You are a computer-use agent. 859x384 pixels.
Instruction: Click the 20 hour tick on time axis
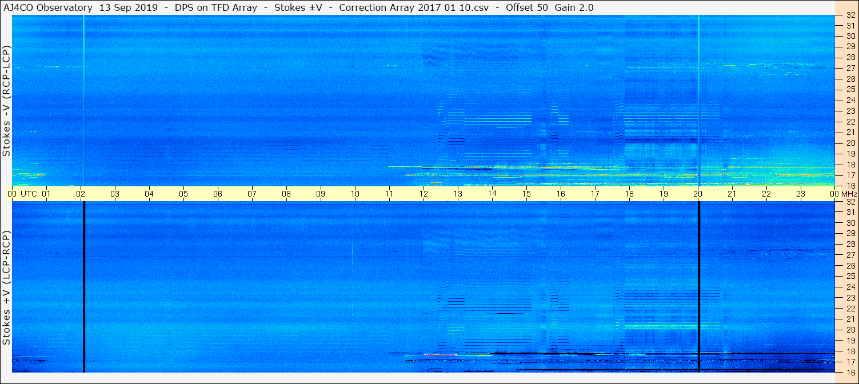pos(698,194)
